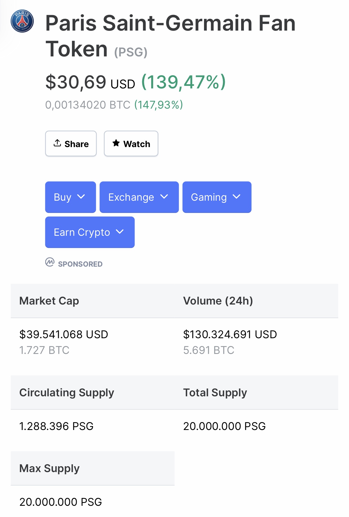Click the Total Supply header
Screen dimensions: 349x517
(x=215, y=393)
